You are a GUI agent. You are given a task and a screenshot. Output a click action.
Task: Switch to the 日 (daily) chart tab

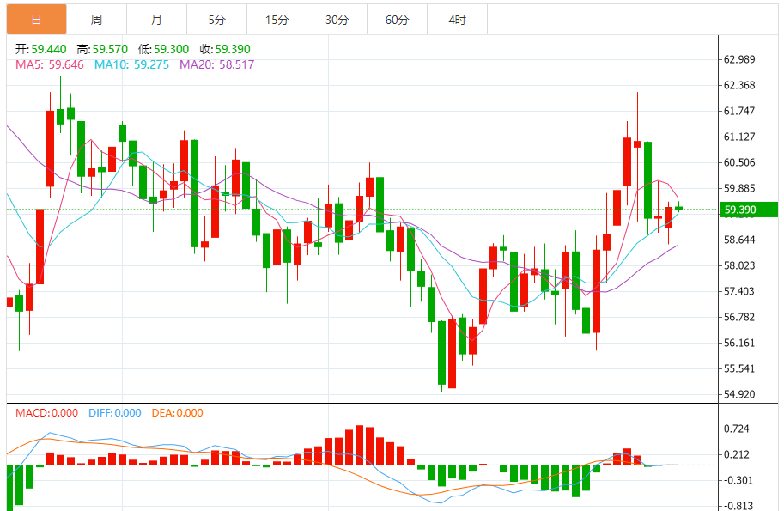coord(36,19)
